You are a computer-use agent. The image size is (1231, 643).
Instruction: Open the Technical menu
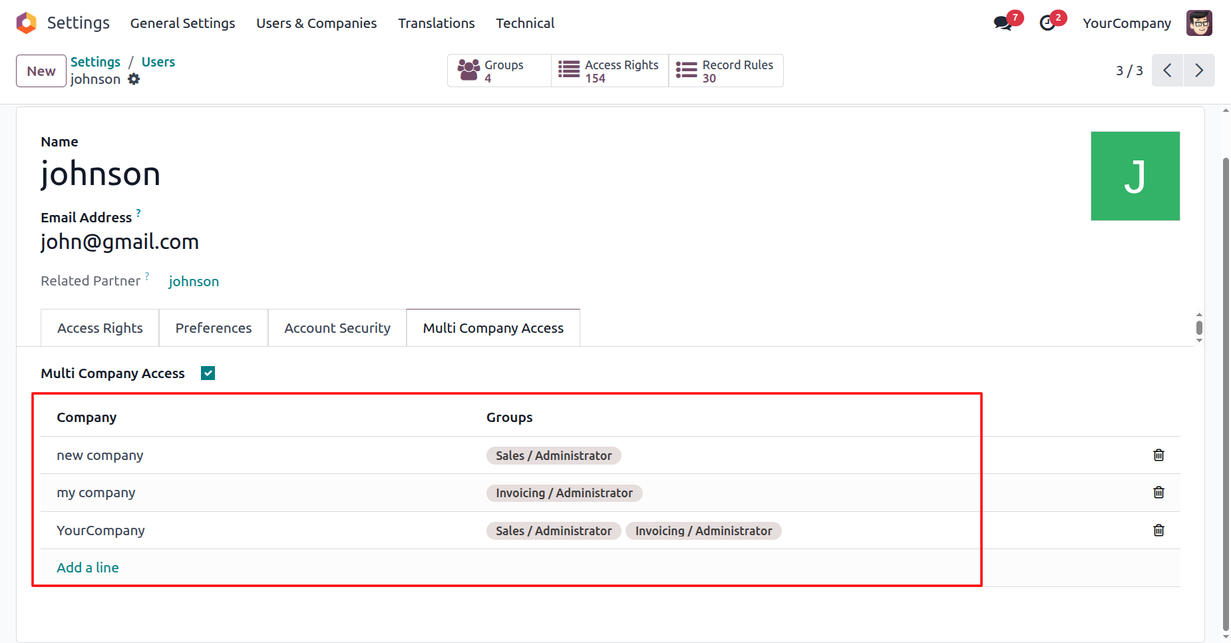tap(524, 23)
